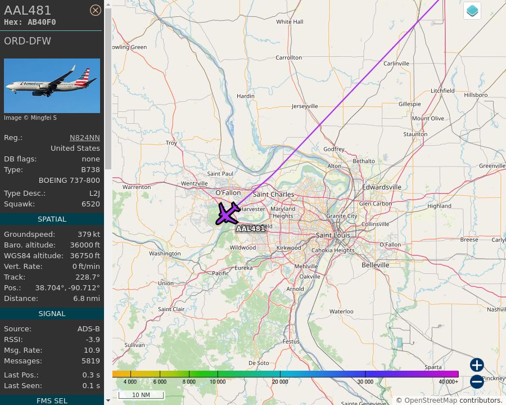Image resolution: width=506 pixels, height=405 pixels.
Task: Click the Sullivan map label
Action: pyautogui.click(x=134, y=345)
